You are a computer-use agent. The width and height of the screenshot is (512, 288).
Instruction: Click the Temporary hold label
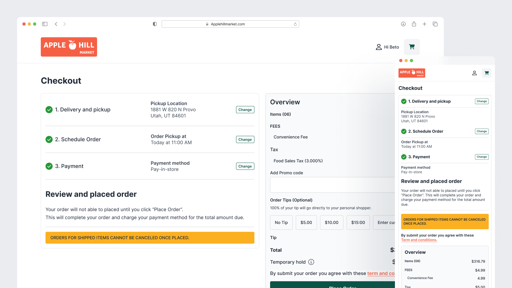tap(288, 262)
